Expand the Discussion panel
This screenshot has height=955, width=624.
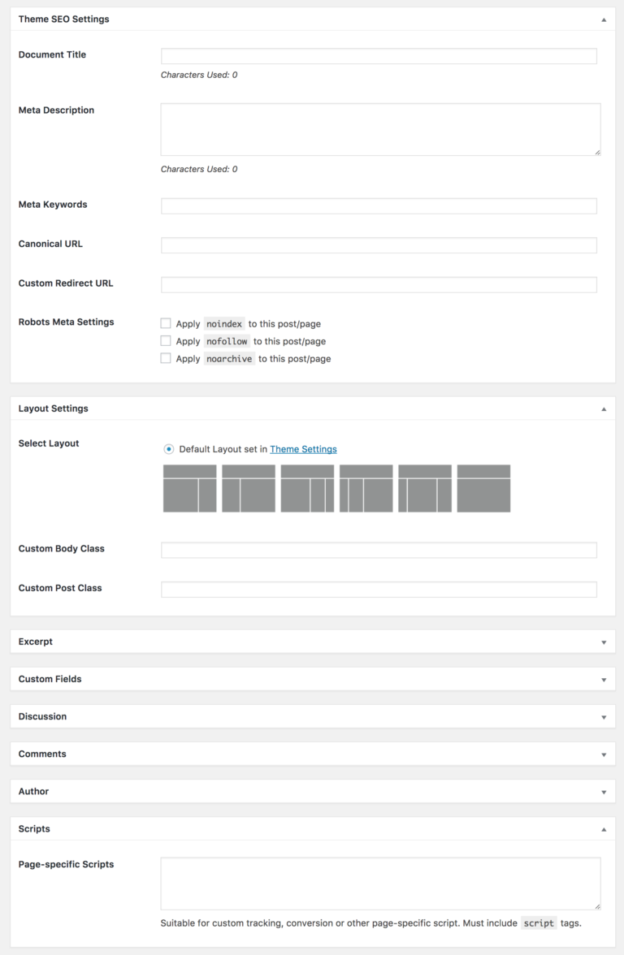click(x=604, y=717)
